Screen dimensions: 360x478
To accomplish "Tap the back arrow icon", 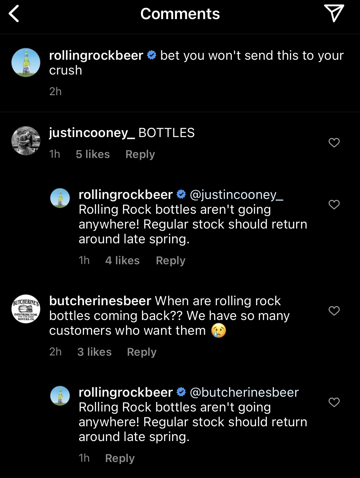I will (14, 14).
